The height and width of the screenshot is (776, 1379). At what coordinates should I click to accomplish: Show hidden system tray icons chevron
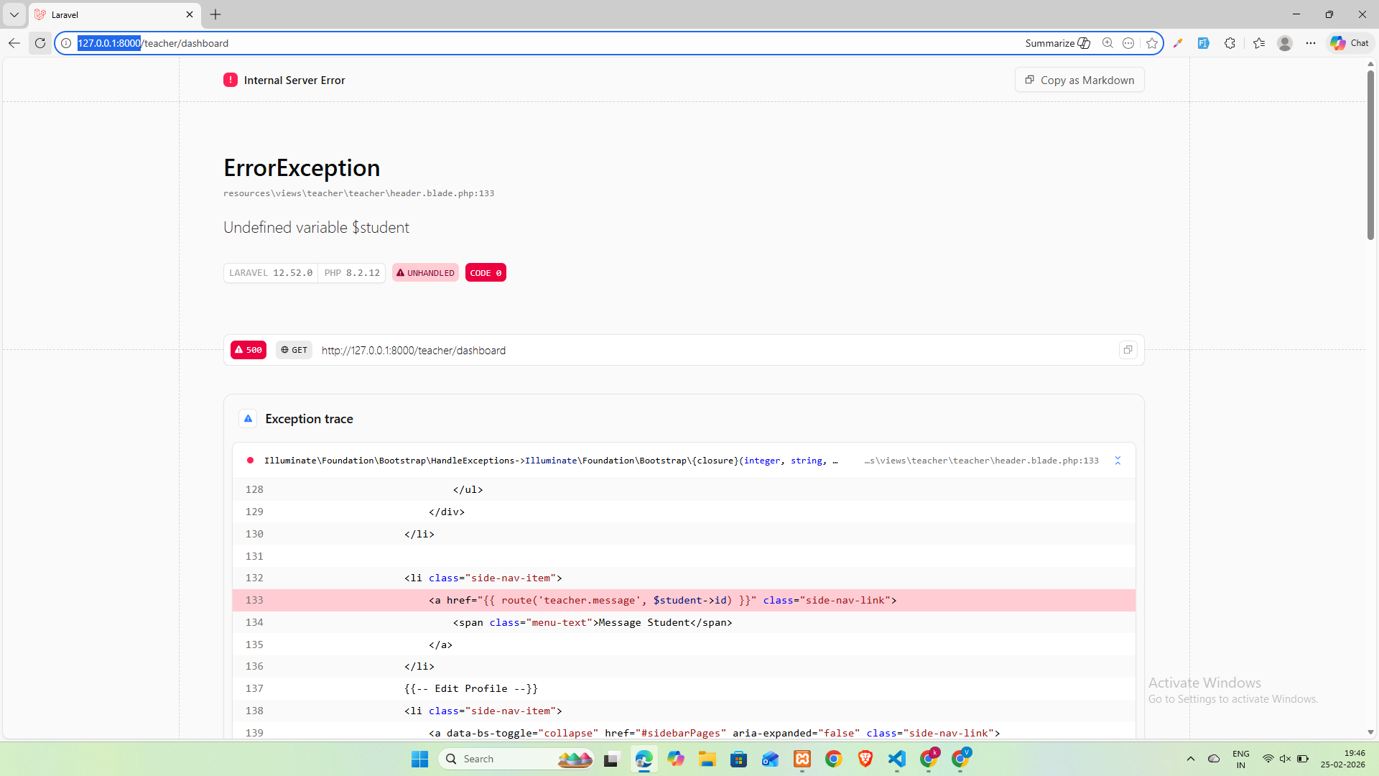tap(1191, 759)
